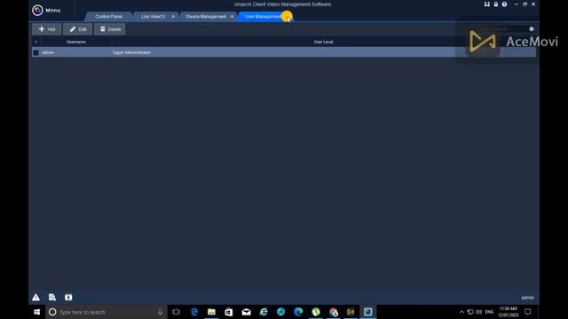Minimize the Uniarch client window

(x=517, y=4)
